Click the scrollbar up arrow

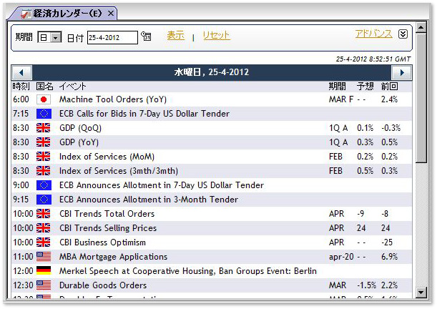(x=421, y=27)
